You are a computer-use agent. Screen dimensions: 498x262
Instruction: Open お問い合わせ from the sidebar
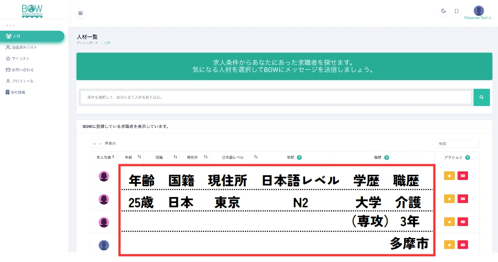coord(20,70)
